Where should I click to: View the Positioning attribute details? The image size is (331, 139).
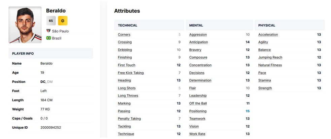pyautogui.click(x=198, y=111)
